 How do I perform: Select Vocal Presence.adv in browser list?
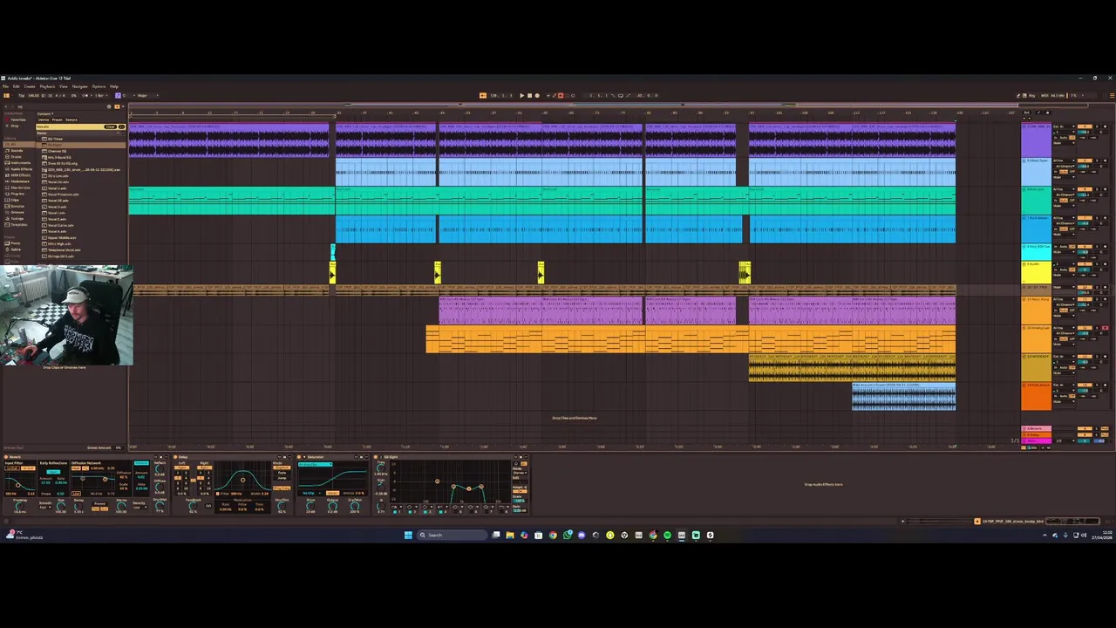tap(63, 195)
